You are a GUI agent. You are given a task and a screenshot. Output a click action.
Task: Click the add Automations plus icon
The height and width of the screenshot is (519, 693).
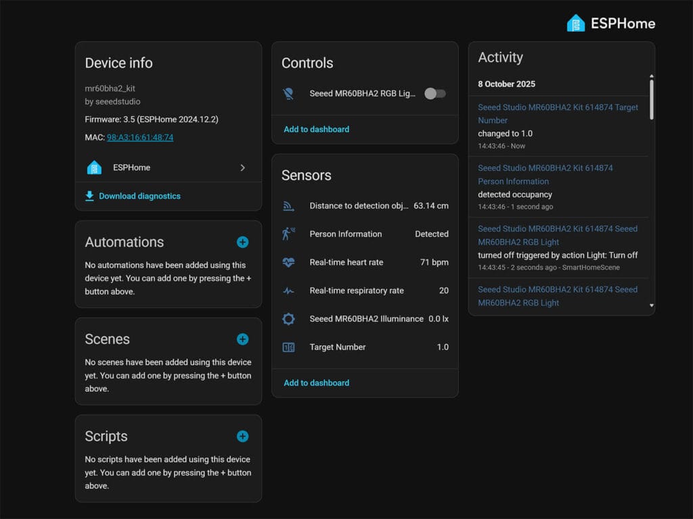242,242
